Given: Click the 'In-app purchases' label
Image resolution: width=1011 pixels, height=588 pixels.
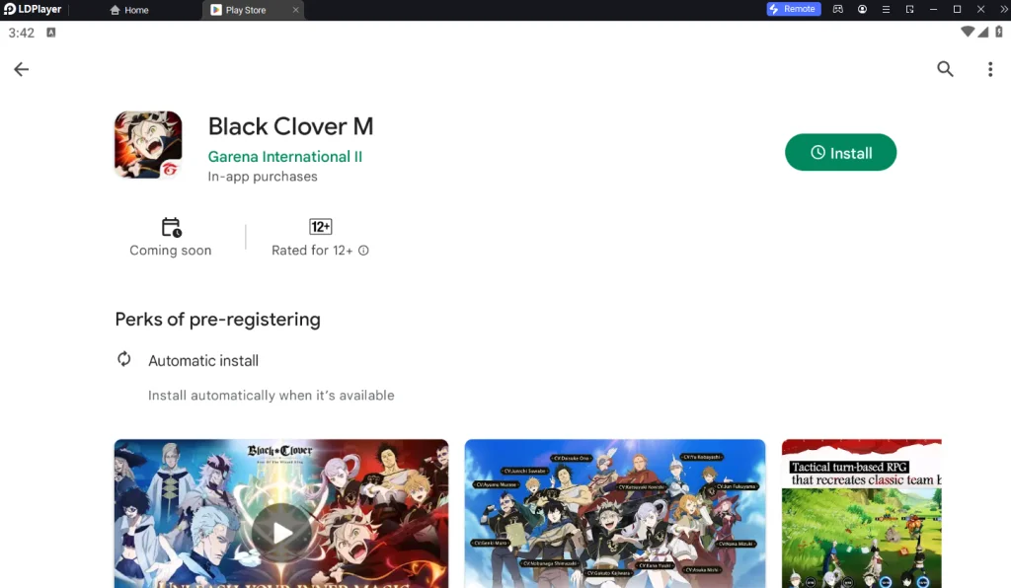Looking at the screenshot, I should click(263, 177).
